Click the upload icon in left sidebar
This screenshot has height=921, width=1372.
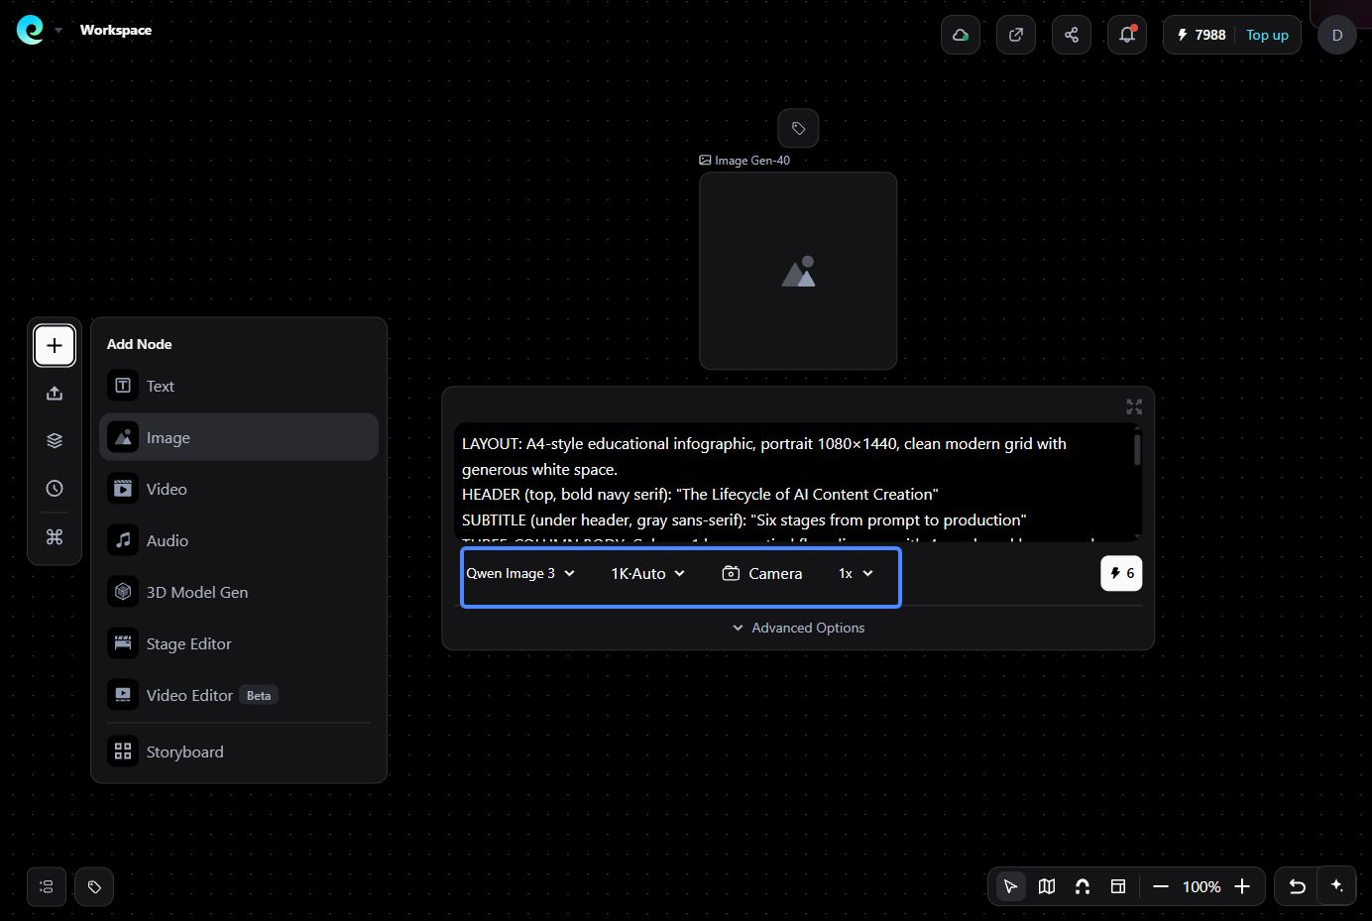[55, 394]
